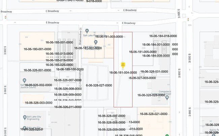
Task: Click the Salt Lake Power Yoga map pin
Action: coord(87,31)
